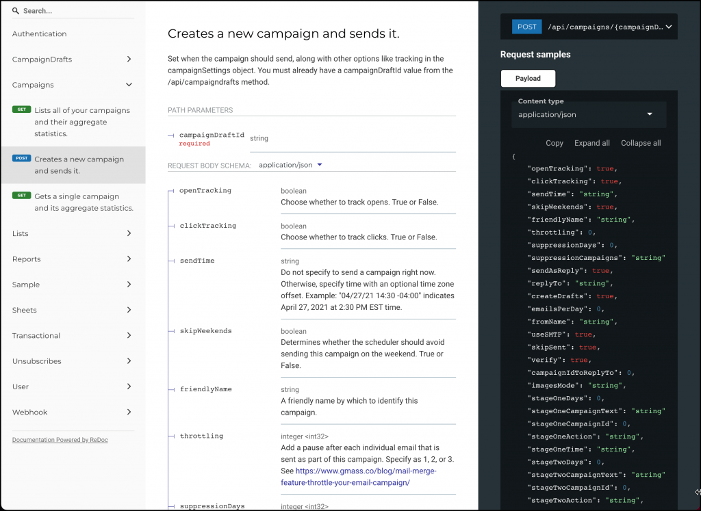Copy the request payload sample
The image size is (701, 511).
555,143
